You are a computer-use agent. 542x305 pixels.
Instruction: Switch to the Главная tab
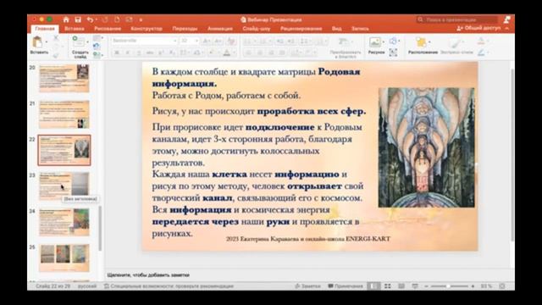(45, 29)
